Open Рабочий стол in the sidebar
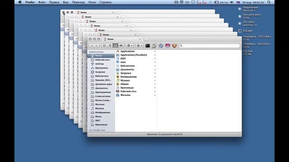This screenshot has width=289, height=162. pos(101,60)
